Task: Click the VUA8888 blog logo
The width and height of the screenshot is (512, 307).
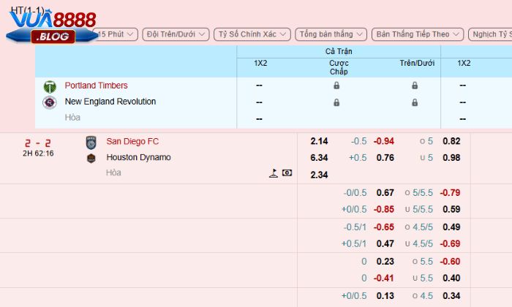Action: 50,26
